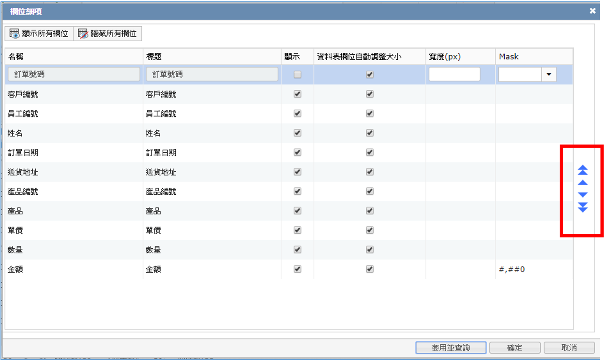Toggle auto-resize checkbox for 金額 row
Image resolution: width=605 pixels, height=362 pixels.
pyautogui.click(x=370, y=269)
